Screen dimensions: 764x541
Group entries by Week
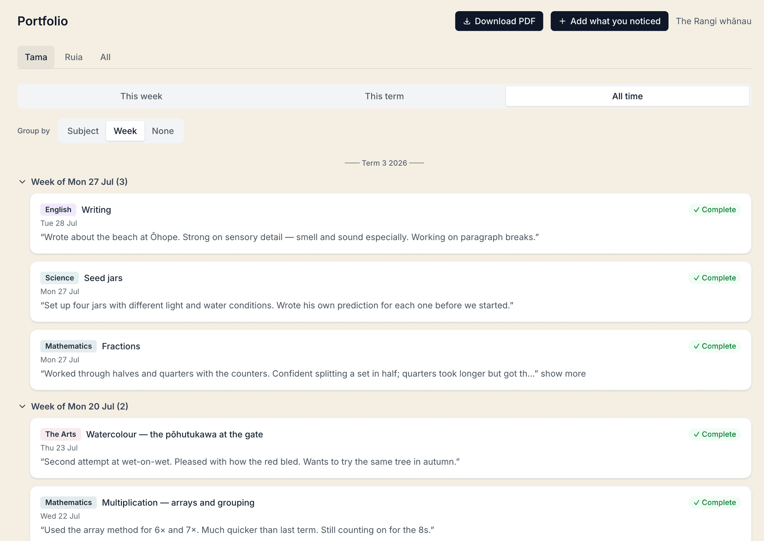point(125,131)
